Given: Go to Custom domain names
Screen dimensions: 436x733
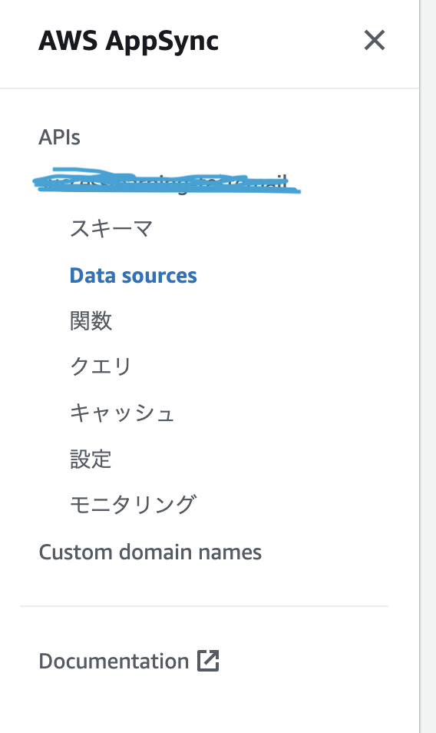Looking at the screenshot, I should [x=150, y=552].
